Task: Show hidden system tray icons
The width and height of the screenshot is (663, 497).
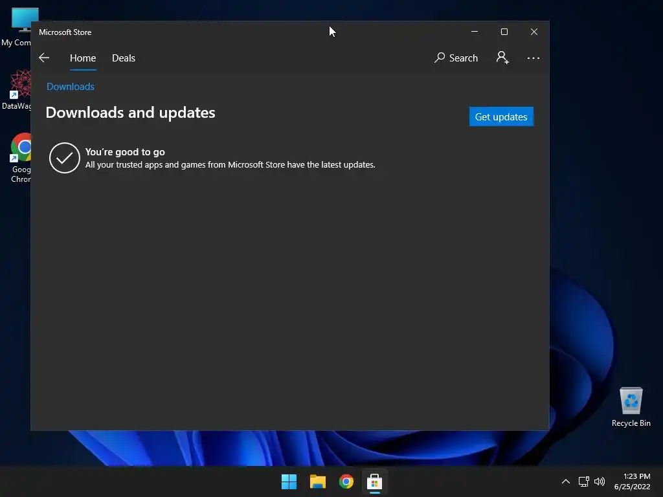Action: click(x=566, y=481)
